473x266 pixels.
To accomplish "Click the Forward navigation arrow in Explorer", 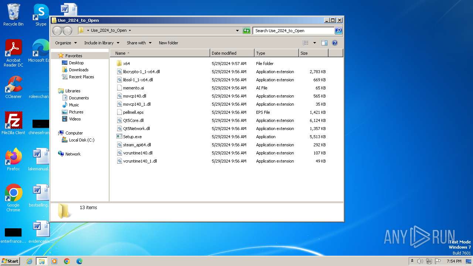I will [67, 31].
